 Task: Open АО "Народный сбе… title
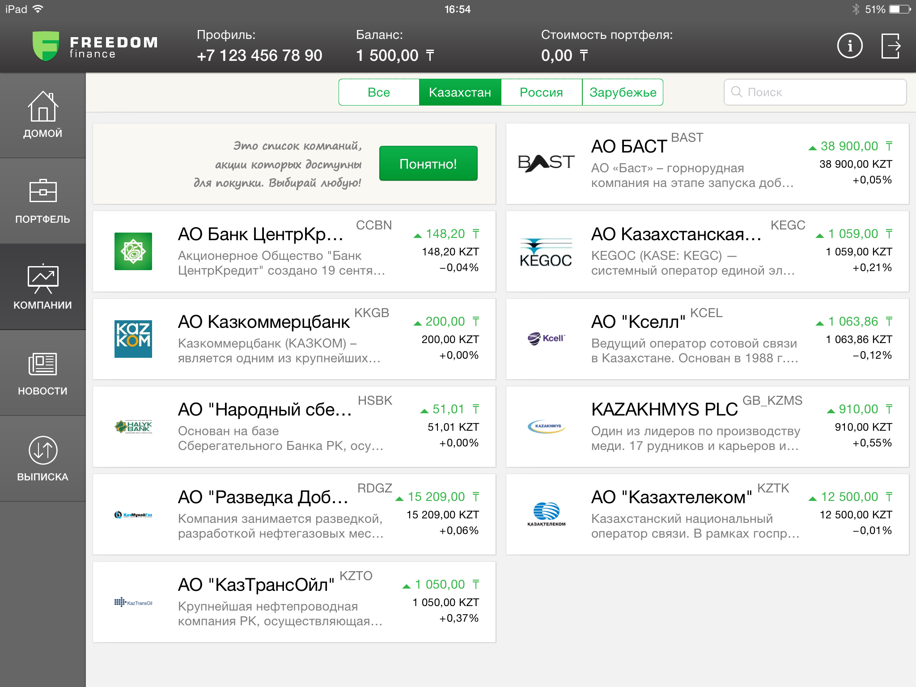coord(265,410)
